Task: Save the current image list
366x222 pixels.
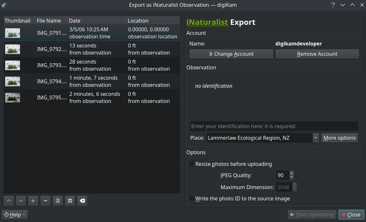Action: coord(70,200)
